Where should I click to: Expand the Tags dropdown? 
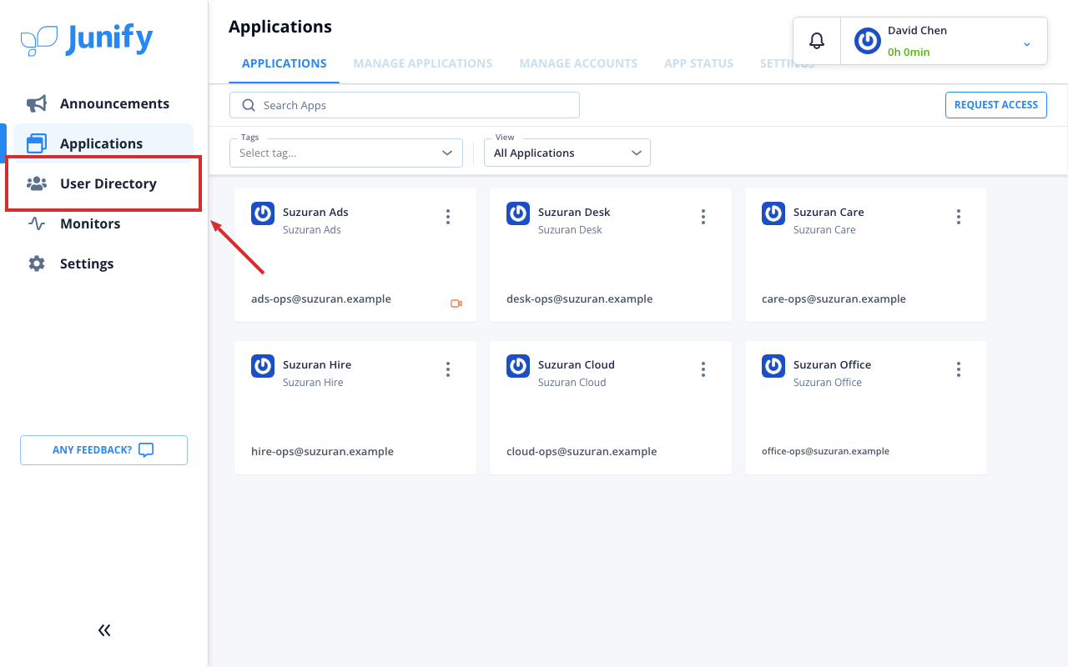(346, 153)
